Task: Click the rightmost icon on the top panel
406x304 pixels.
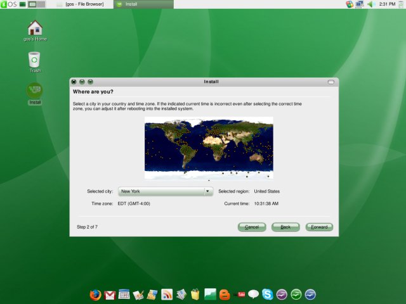Action: pyautogui.click(x=402, y=4)
